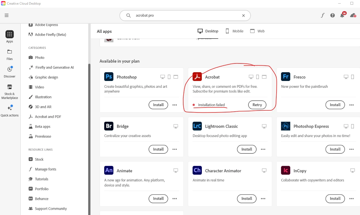The width and height of the screenshot is (360, 215).
Task: Click the Animate app icon
Action: coord(109,170)
